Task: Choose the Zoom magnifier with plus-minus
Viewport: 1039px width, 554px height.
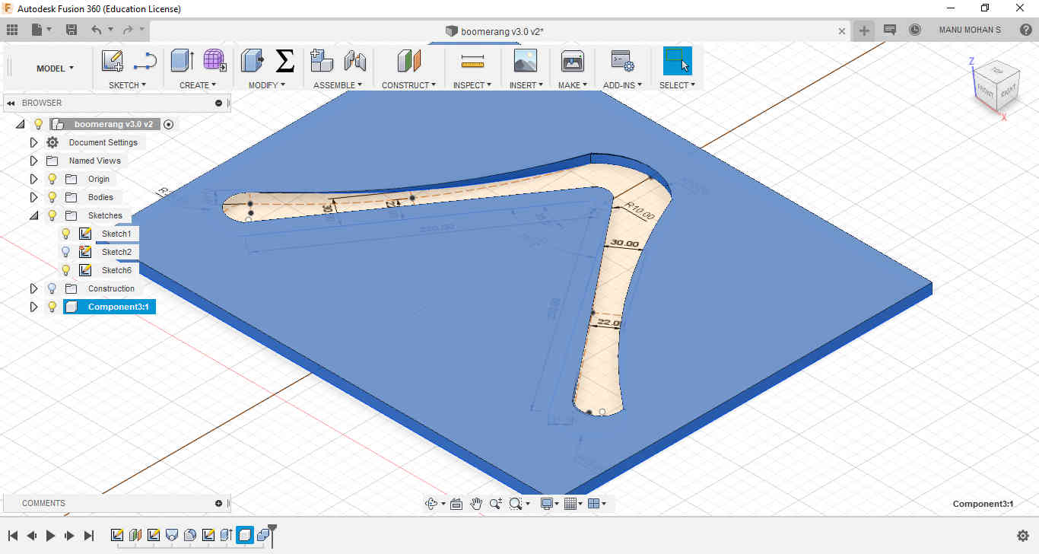Action: [x=496, y=503]
